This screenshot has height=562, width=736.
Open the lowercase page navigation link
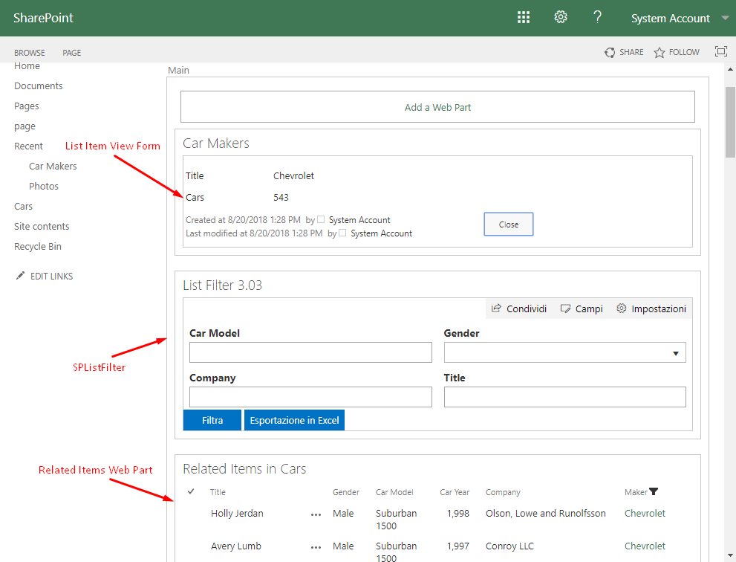click(x=25, y=126)
